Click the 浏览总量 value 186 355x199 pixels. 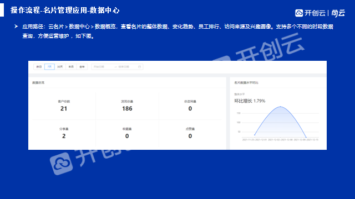(127, 108)
